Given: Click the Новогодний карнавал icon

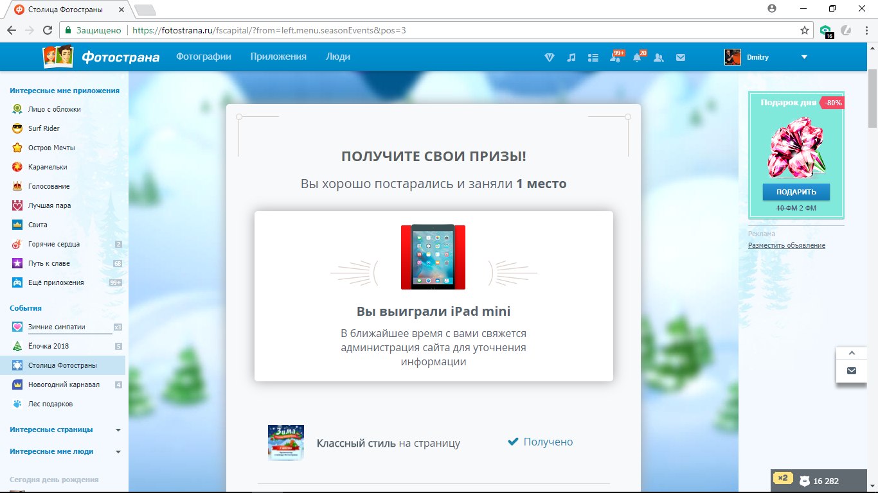Looking at the screenshot, I should tap(17, 385).
